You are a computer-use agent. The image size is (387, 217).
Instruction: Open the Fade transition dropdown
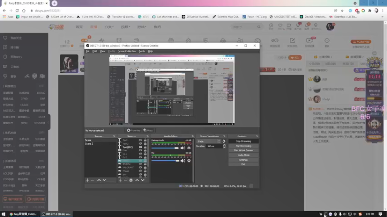point(208,141)
